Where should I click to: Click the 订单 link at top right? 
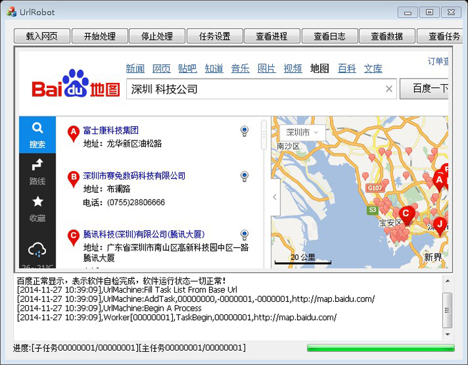point(438,61)
